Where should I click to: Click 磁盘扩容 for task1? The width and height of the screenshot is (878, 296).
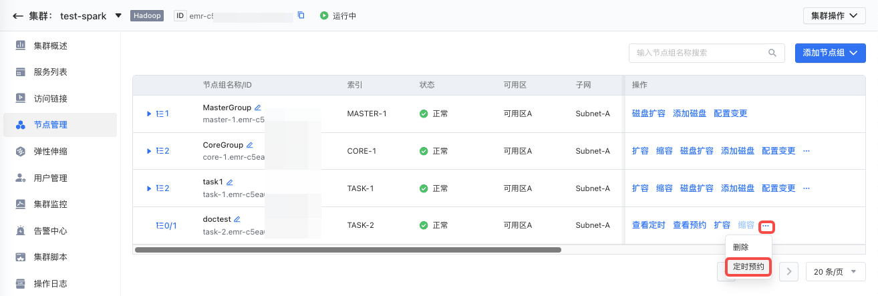coord(697,188)
